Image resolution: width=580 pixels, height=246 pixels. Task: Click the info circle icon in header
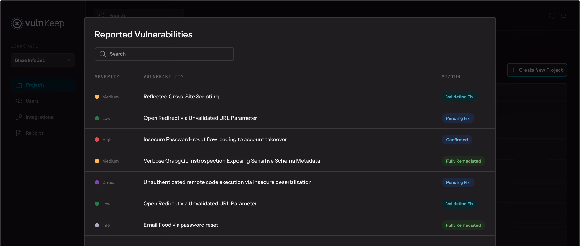[552, 16]
